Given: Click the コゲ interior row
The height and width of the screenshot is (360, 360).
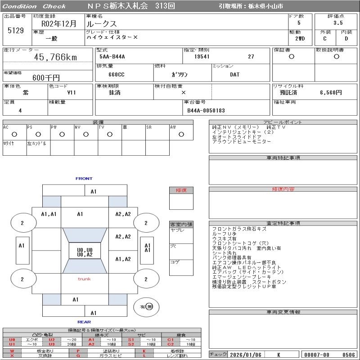Looking at the screenshot, I should pyautogui.click(x=181, y=267).
